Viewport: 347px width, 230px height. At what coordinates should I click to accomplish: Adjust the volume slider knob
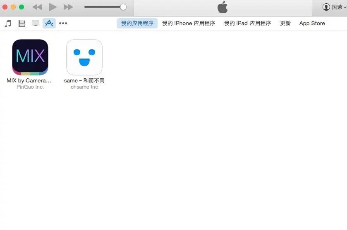point(123,7)
